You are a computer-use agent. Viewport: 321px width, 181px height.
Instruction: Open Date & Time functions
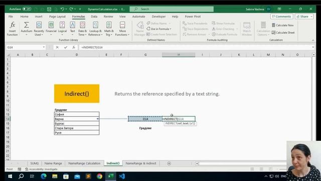[82, 29]
